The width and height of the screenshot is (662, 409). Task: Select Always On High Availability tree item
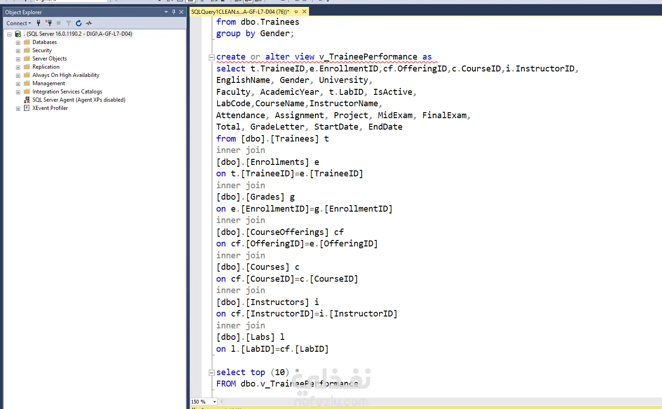coord(66,75)
